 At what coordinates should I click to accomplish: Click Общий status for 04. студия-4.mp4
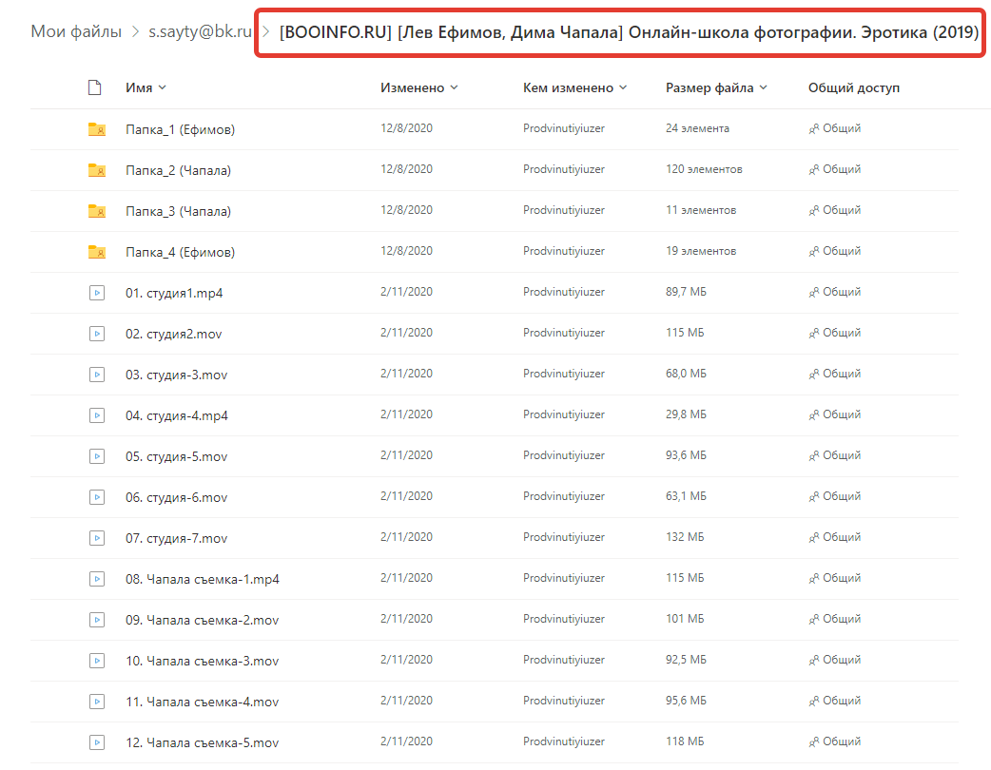tap(842, 415)
